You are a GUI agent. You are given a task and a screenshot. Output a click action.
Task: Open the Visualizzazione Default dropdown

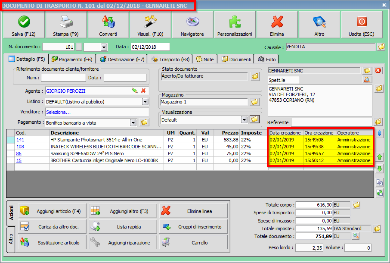tap(244, 120)
